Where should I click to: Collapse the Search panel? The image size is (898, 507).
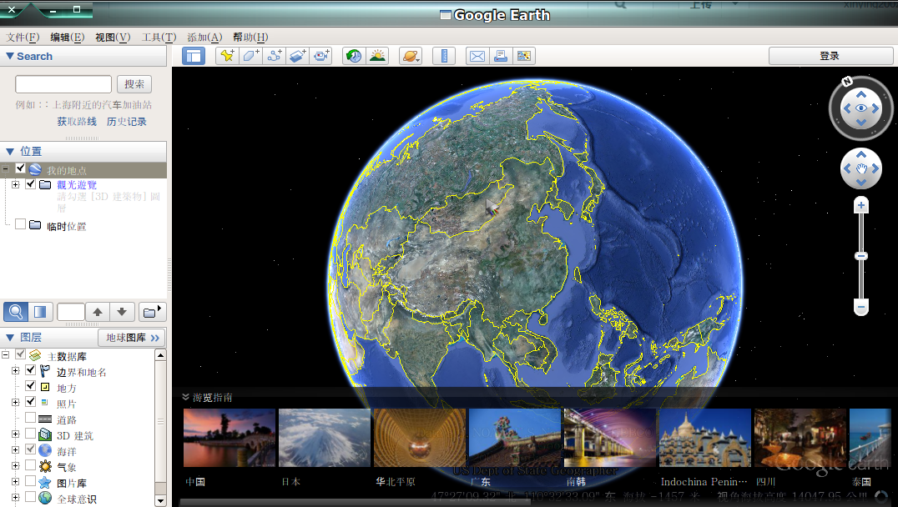[x=10, y=56]
